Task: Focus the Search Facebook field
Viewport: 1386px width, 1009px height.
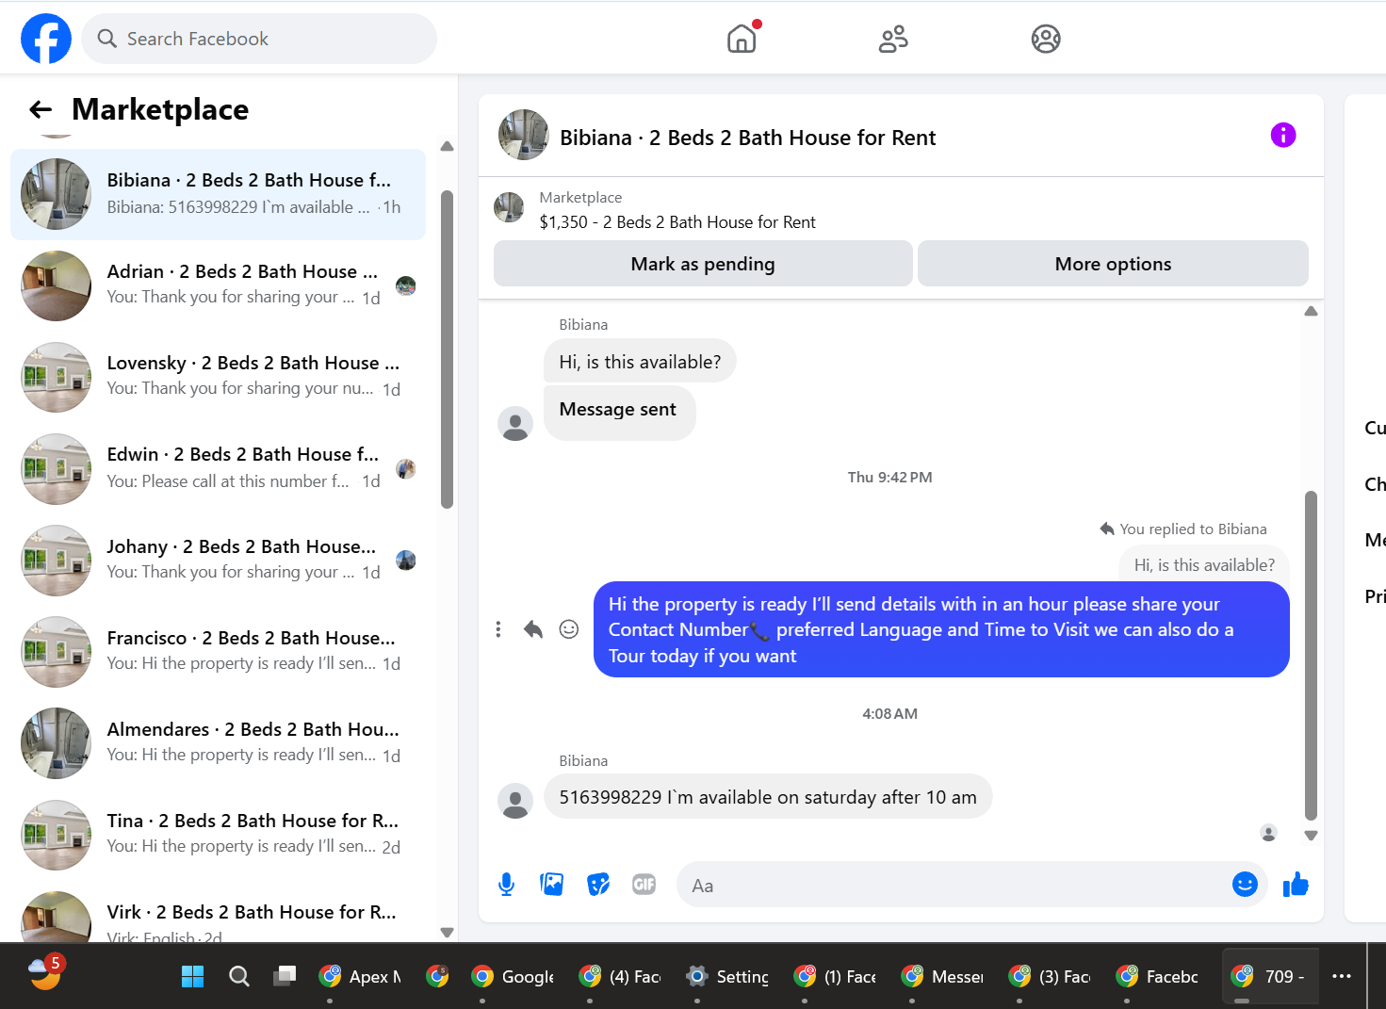Action: pyautogui.click(x=259, y=39)
